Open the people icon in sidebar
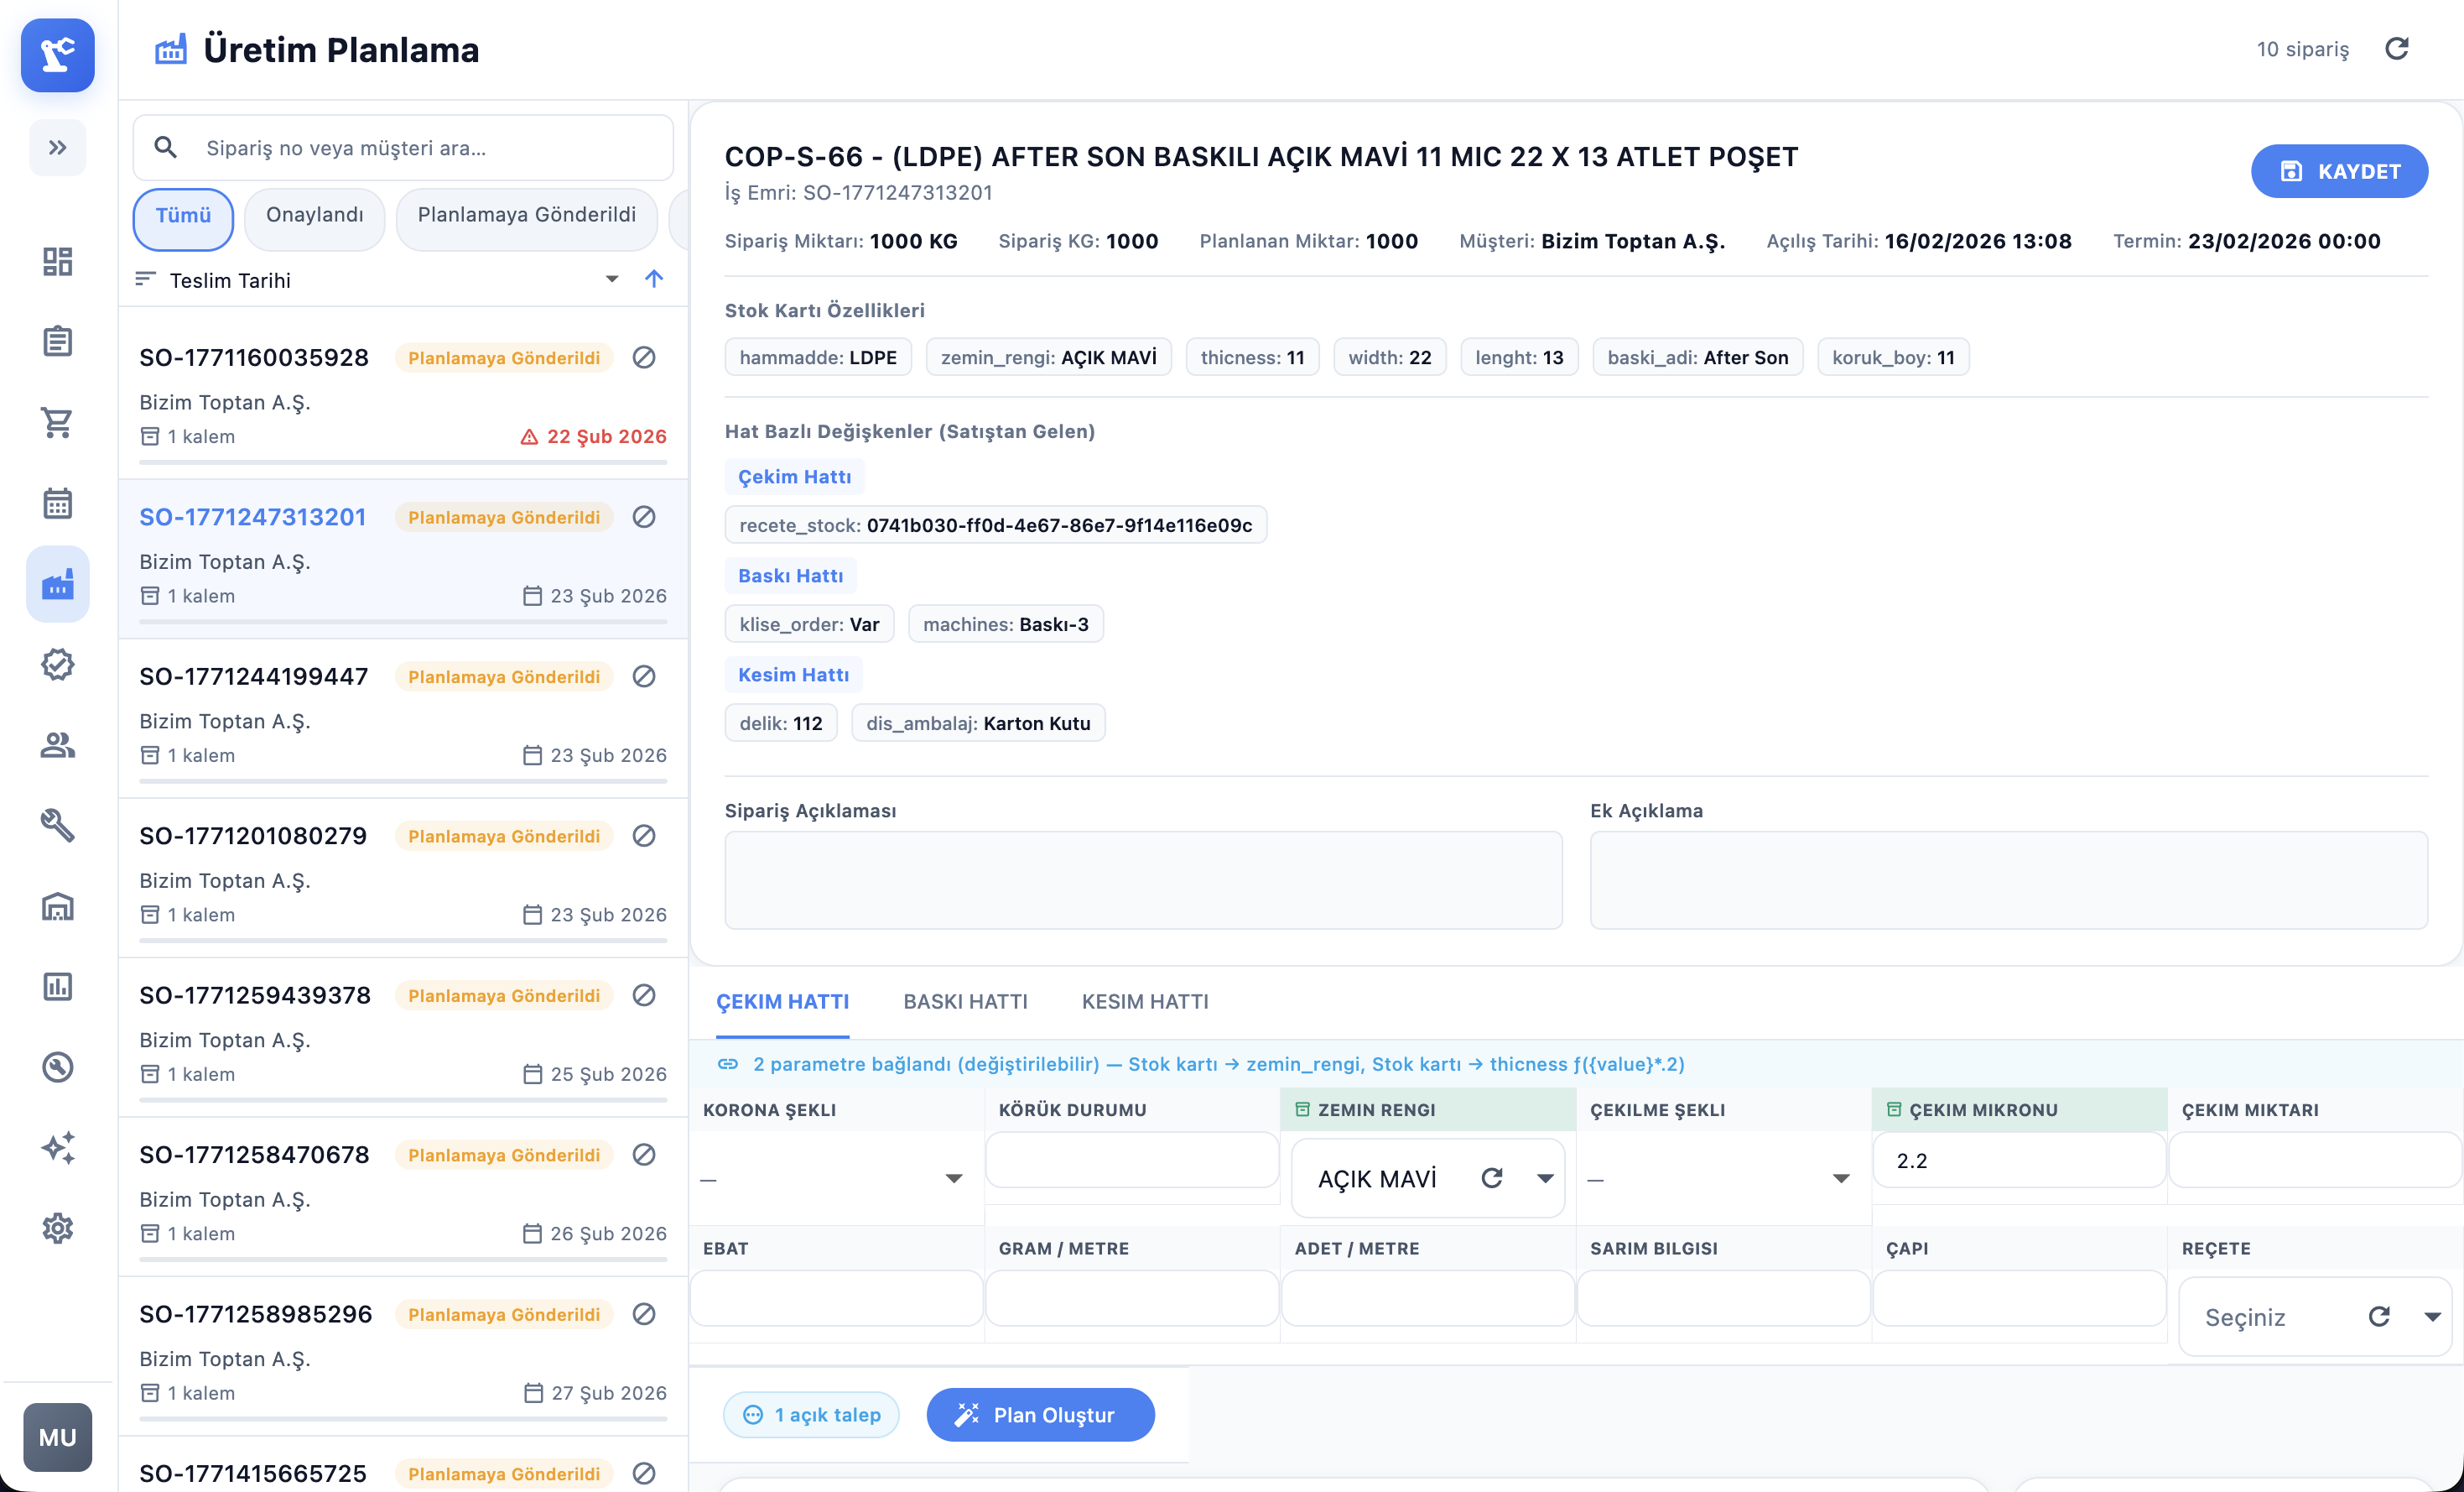The width and height of the screenshot is (2464, 1492). pyautogui.click(x=57, y=745)
